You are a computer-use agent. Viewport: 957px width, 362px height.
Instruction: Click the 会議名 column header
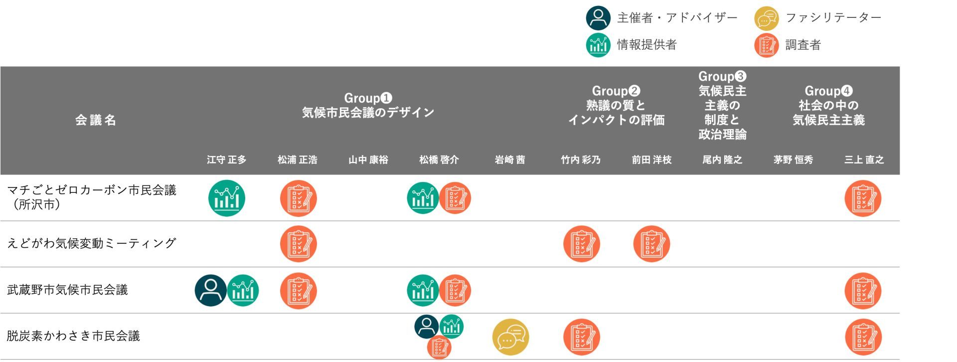95,120
